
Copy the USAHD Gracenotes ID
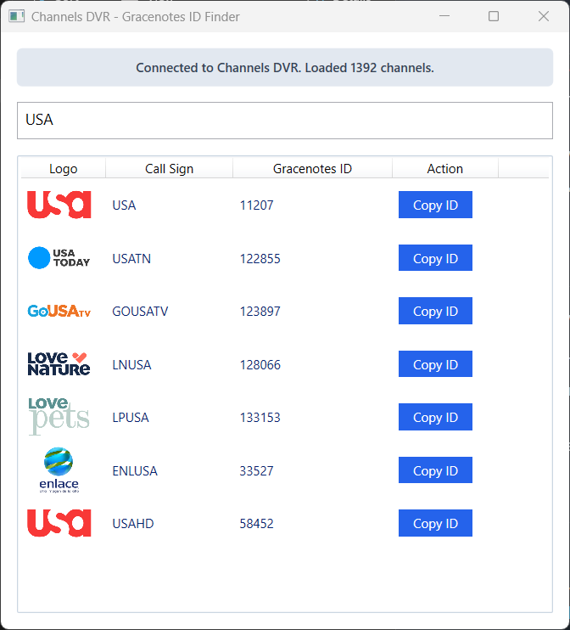tap(435, 523)
